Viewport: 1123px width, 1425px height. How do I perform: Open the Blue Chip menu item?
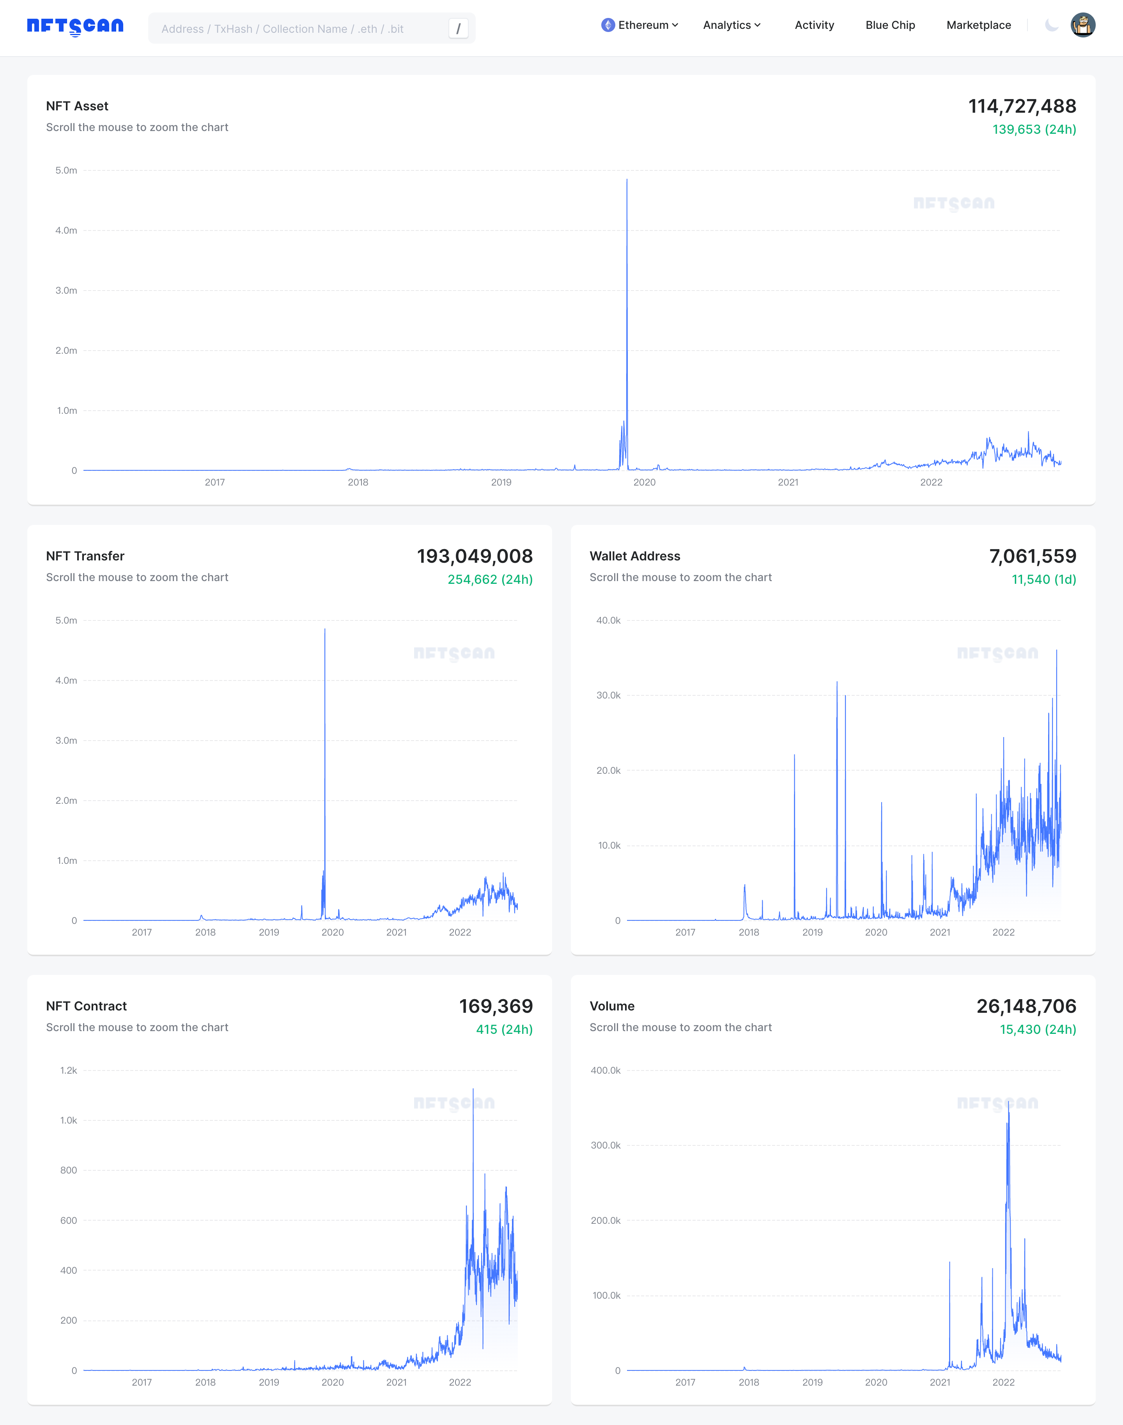890,25
